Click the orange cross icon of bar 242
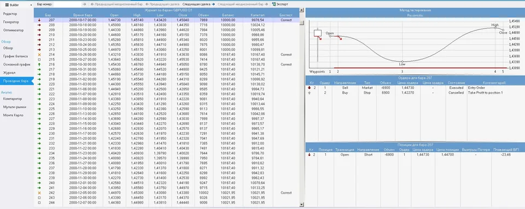 pos(39,193)
